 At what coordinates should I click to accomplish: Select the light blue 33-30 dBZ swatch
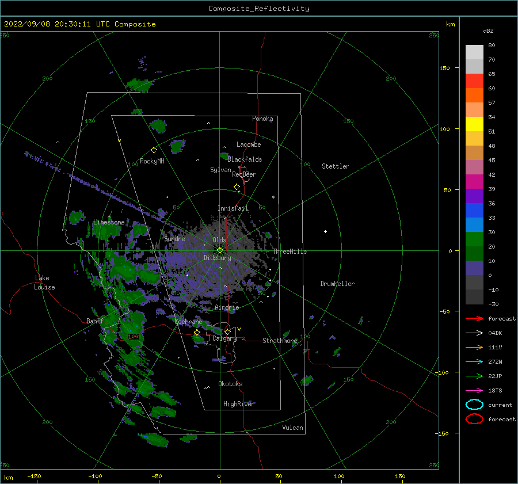474,225
